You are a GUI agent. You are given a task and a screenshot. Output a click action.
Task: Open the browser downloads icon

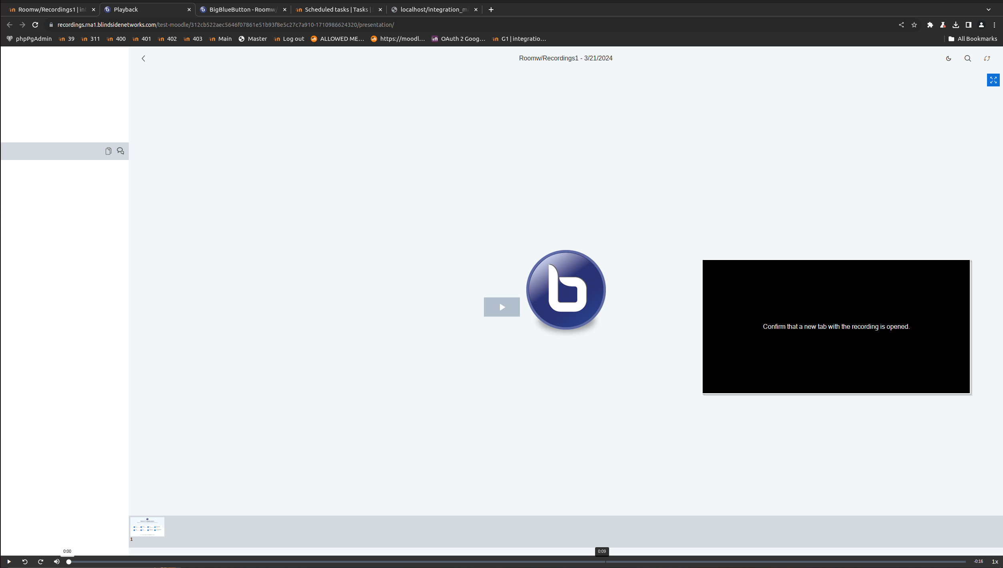956,25
